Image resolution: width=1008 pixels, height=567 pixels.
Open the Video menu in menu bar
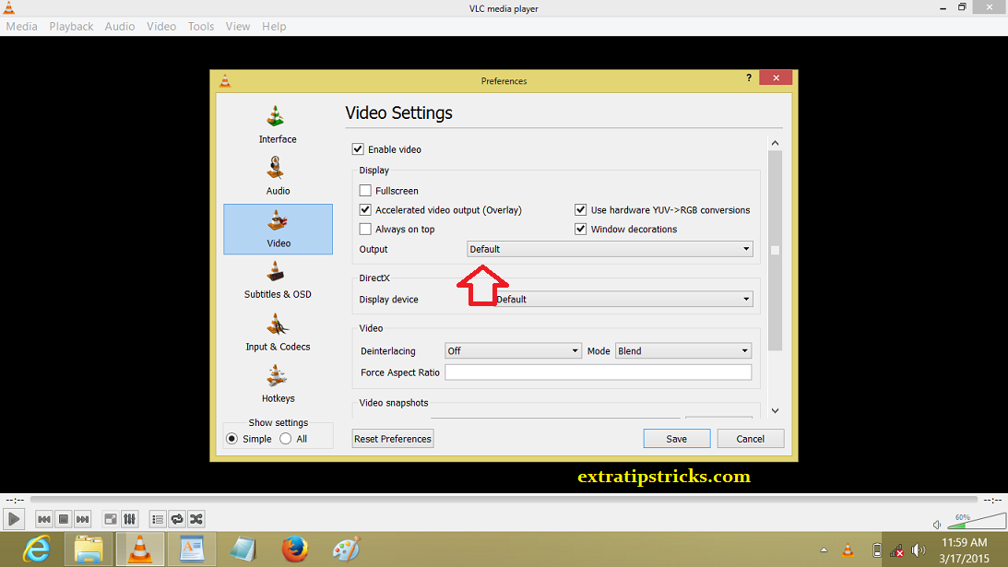point(160,27)
